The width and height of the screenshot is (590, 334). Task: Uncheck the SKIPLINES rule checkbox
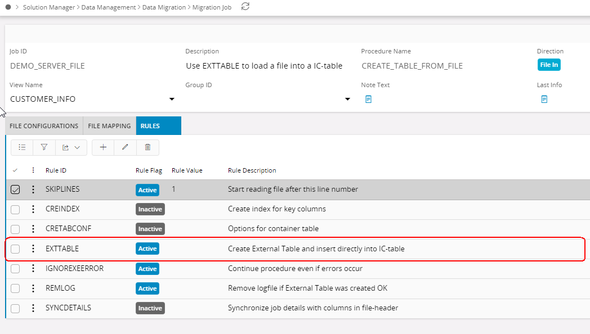[15, 189]
